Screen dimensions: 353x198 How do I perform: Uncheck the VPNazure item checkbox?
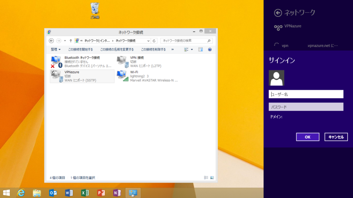tap(53, 72)
